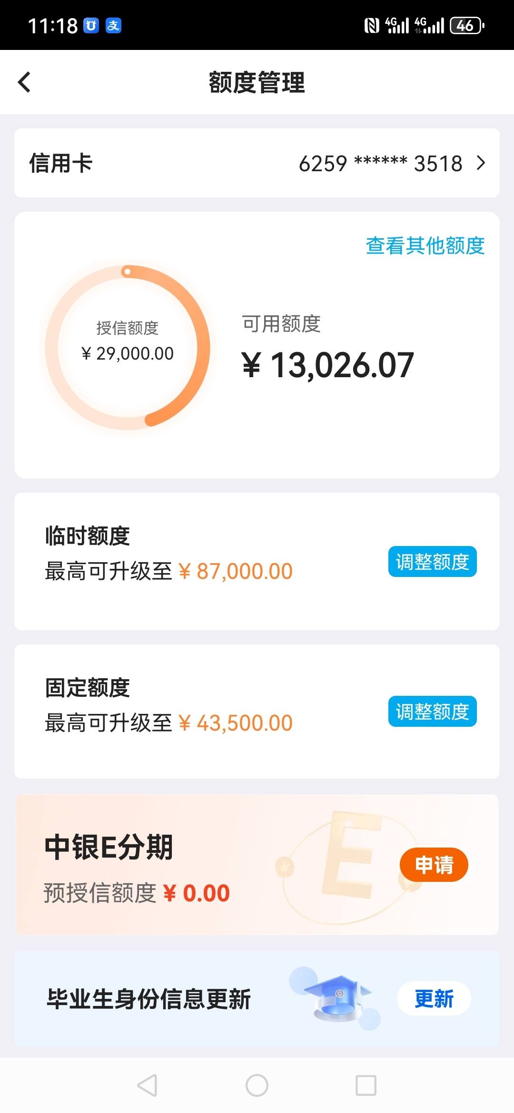Open the 信用卡 card selector row

pos(257,163)
